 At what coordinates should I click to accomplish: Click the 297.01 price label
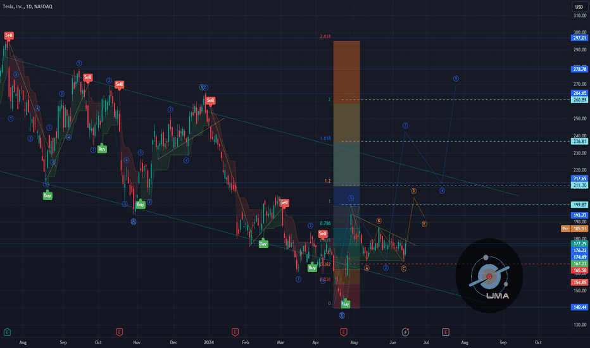point(579,38)
